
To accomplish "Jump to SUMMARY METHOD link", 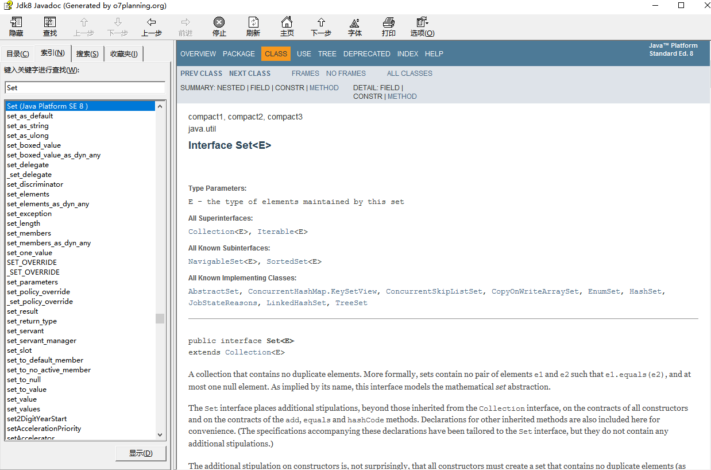I will pos(324,87).
